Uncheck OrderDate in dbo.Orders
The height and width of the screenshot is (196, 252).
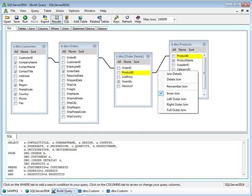pyautogui.click(x=63, y=71)
